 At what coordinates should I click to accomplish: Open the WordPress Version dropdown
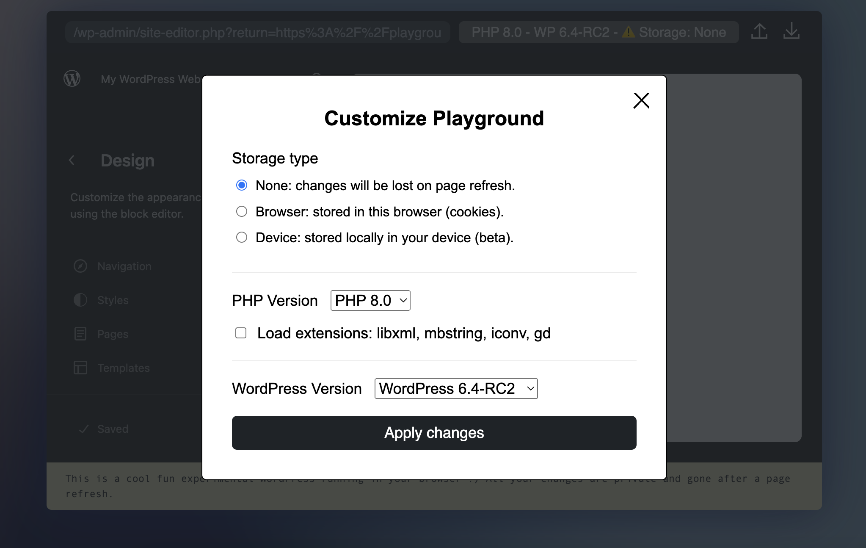point(456,389)
